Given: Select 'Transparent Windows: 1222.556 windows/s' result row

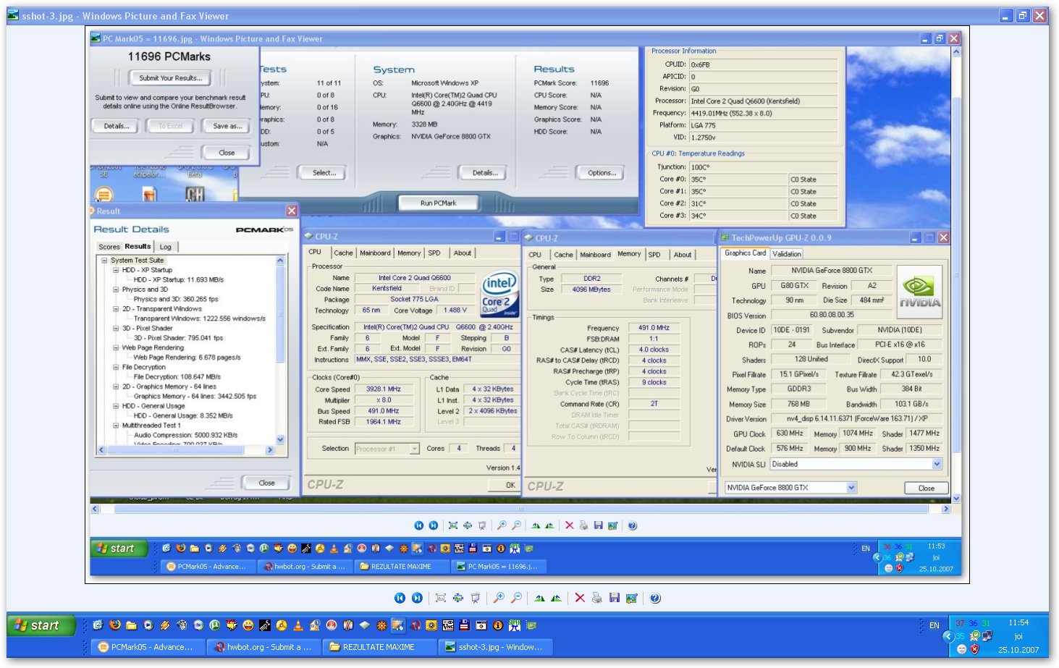Looking at the screenshot, I should tap(200, 318).
